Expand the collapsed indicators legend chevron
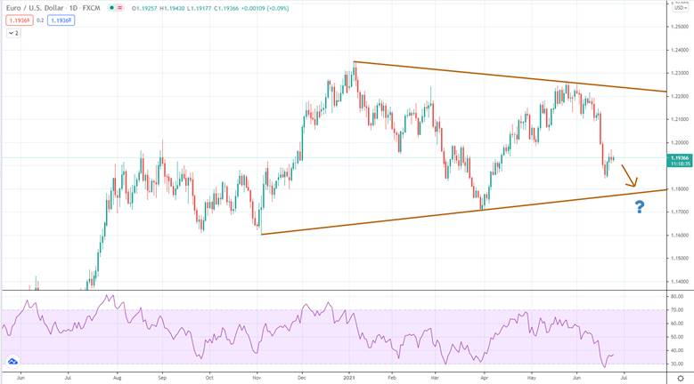The width and height of the screenshot is (694, 384). click(x=13, y=33)
